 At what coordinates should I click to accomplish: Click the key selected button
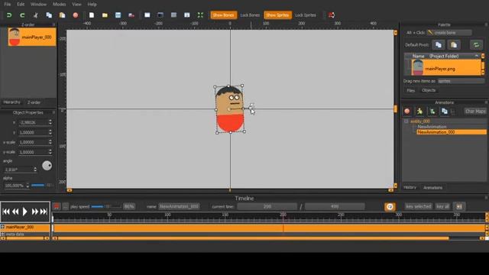418,206
